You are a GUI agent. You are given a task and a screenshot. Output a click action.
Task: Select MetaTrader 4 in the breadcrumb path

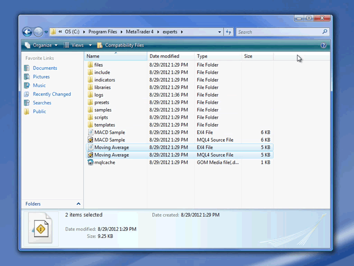140,32
